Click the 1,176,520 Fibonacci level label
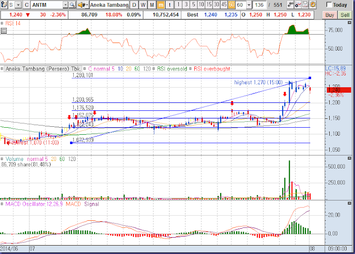Viewport: 355px width, 254px height. pos(83,108)
